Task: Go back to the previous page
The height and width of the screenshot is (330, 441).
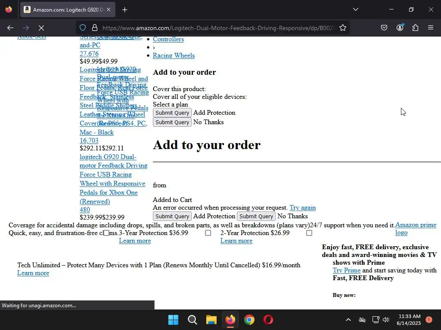Action: click(10, 28)
